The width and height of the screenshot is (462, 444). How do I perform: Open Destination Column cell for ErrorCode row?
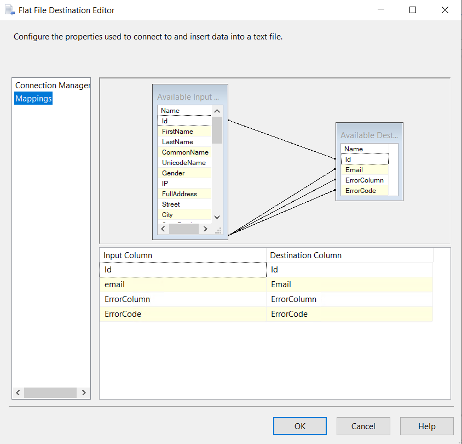(349, 314)
